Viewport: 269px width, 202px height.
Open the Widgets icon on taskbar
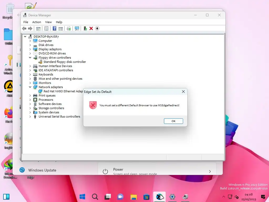point(6,197)
